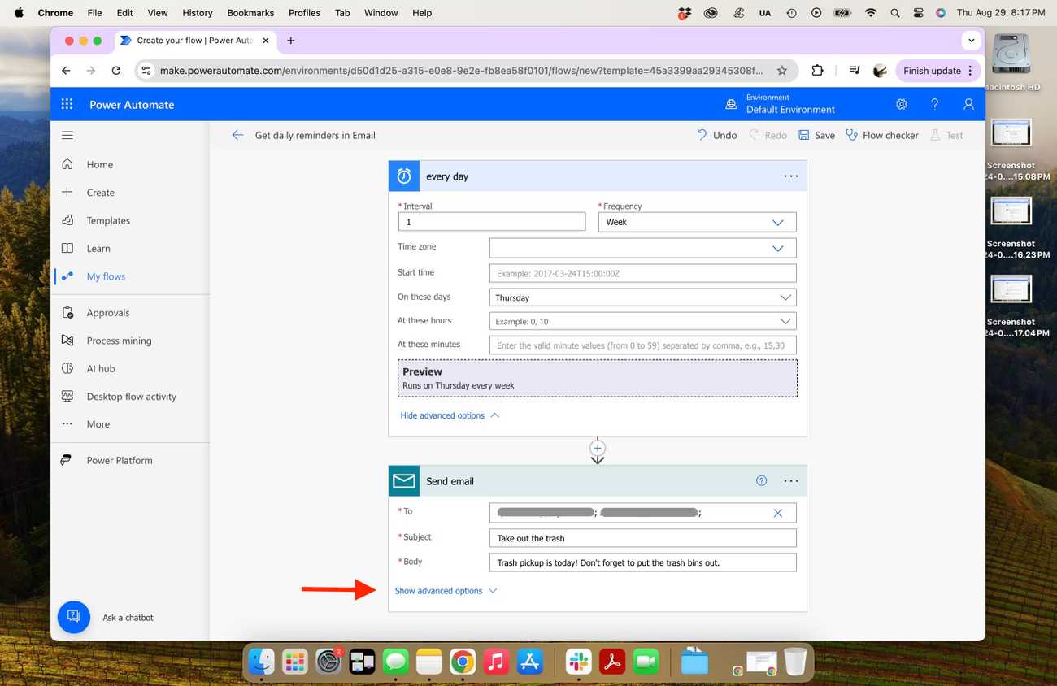Save the flow
Image resolution: width=1057 pixels, height=686 pixels.
(x=816, y=135)
